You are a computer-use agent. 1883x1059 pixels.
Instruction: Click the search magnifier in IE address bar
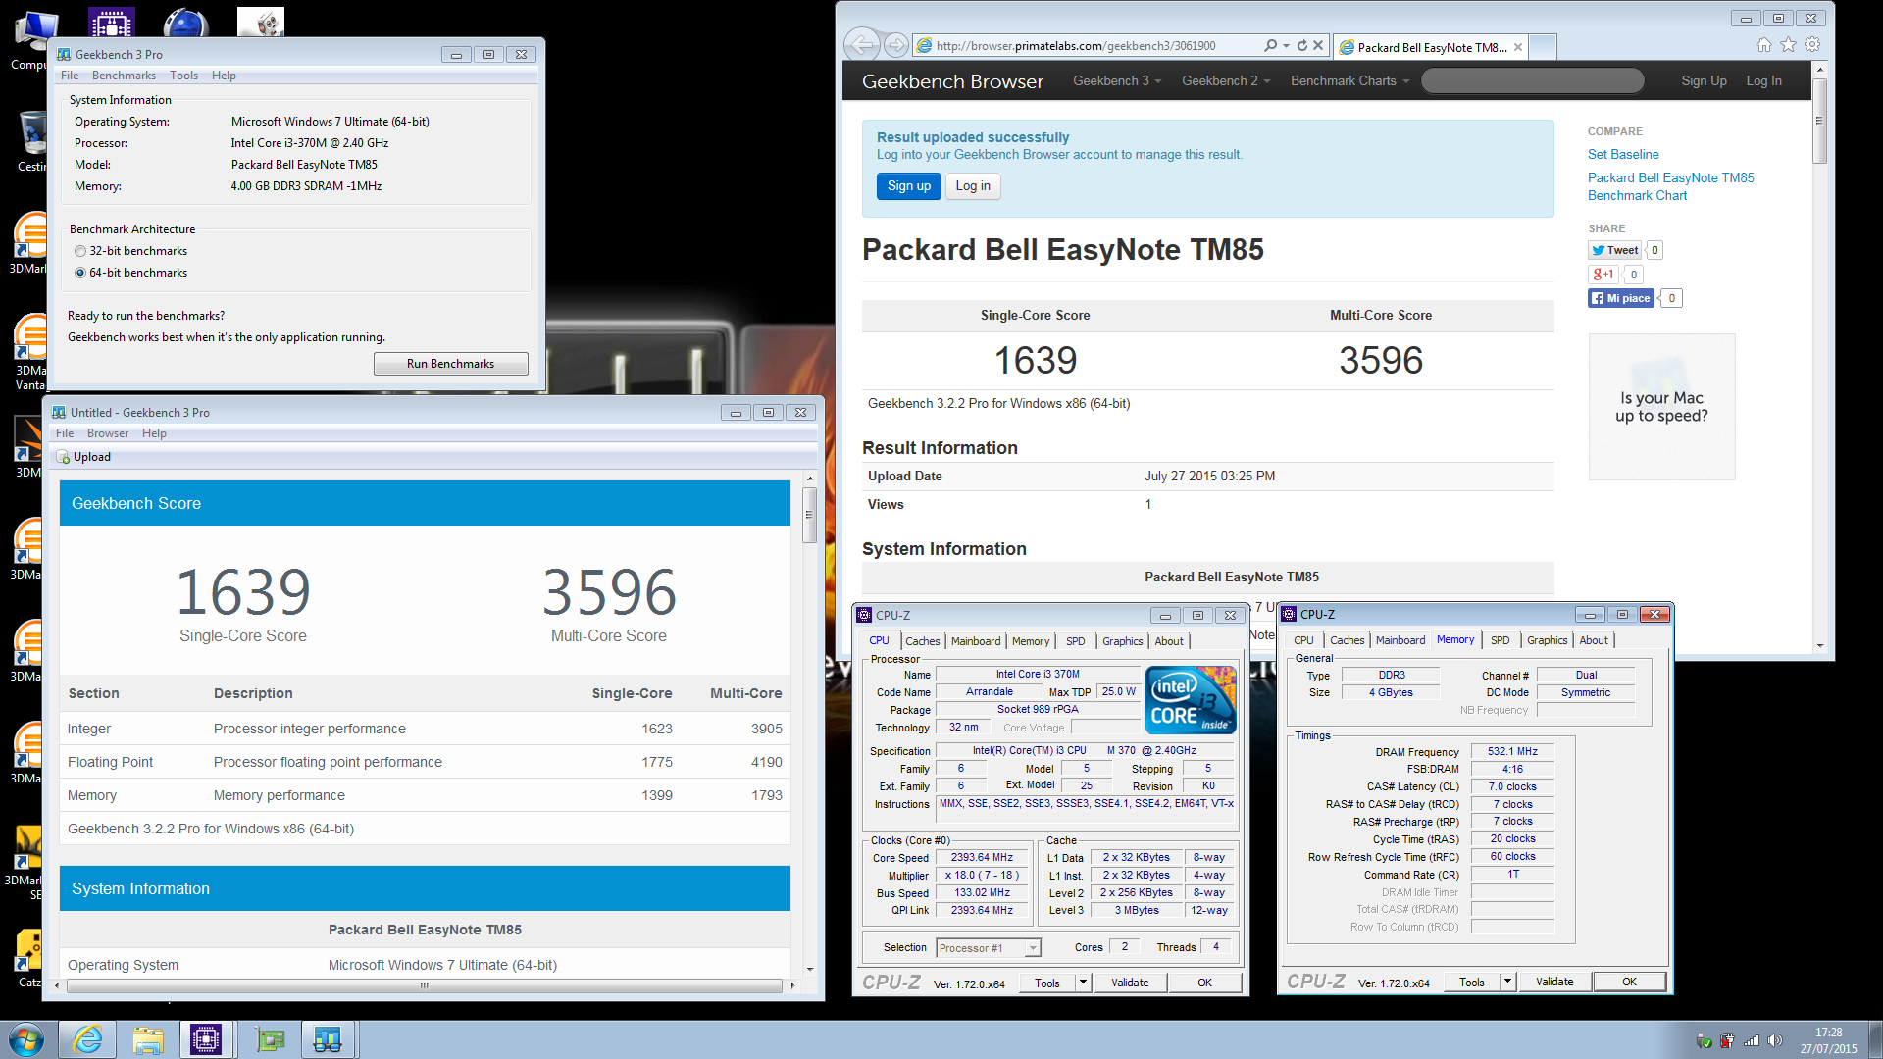point(1271,45)
